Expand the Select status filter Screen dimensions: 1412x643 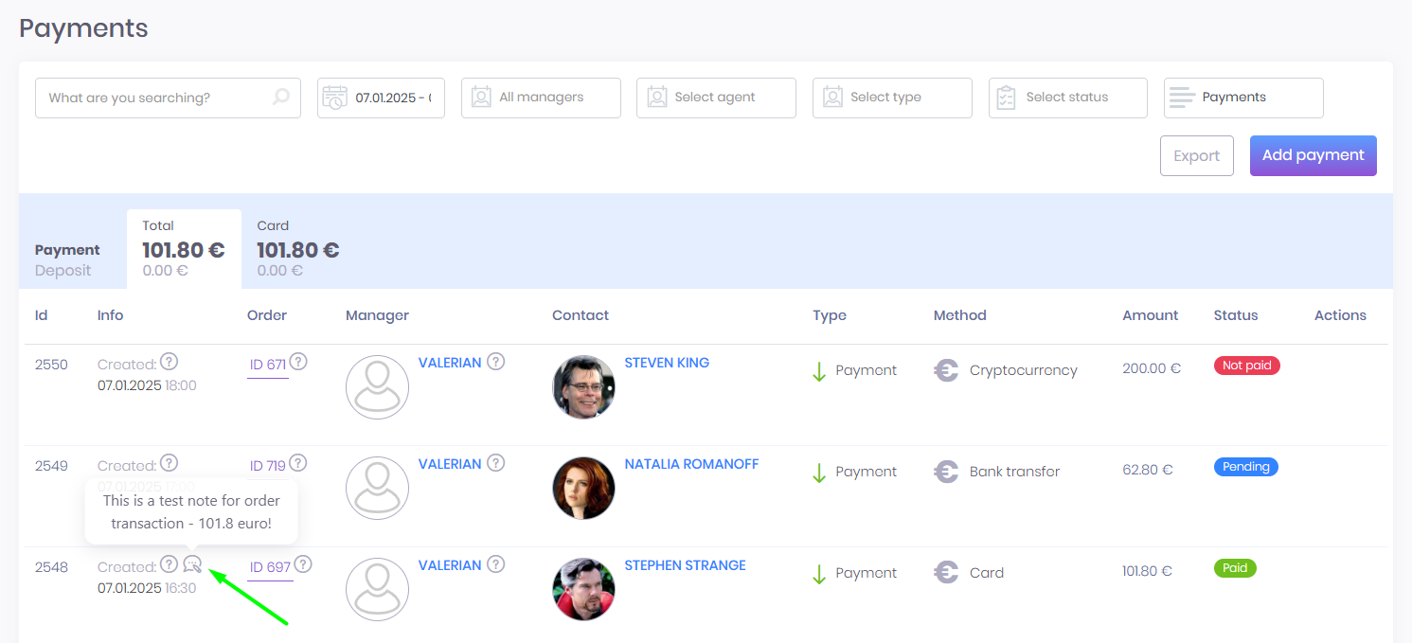(x=1067, y=98)
